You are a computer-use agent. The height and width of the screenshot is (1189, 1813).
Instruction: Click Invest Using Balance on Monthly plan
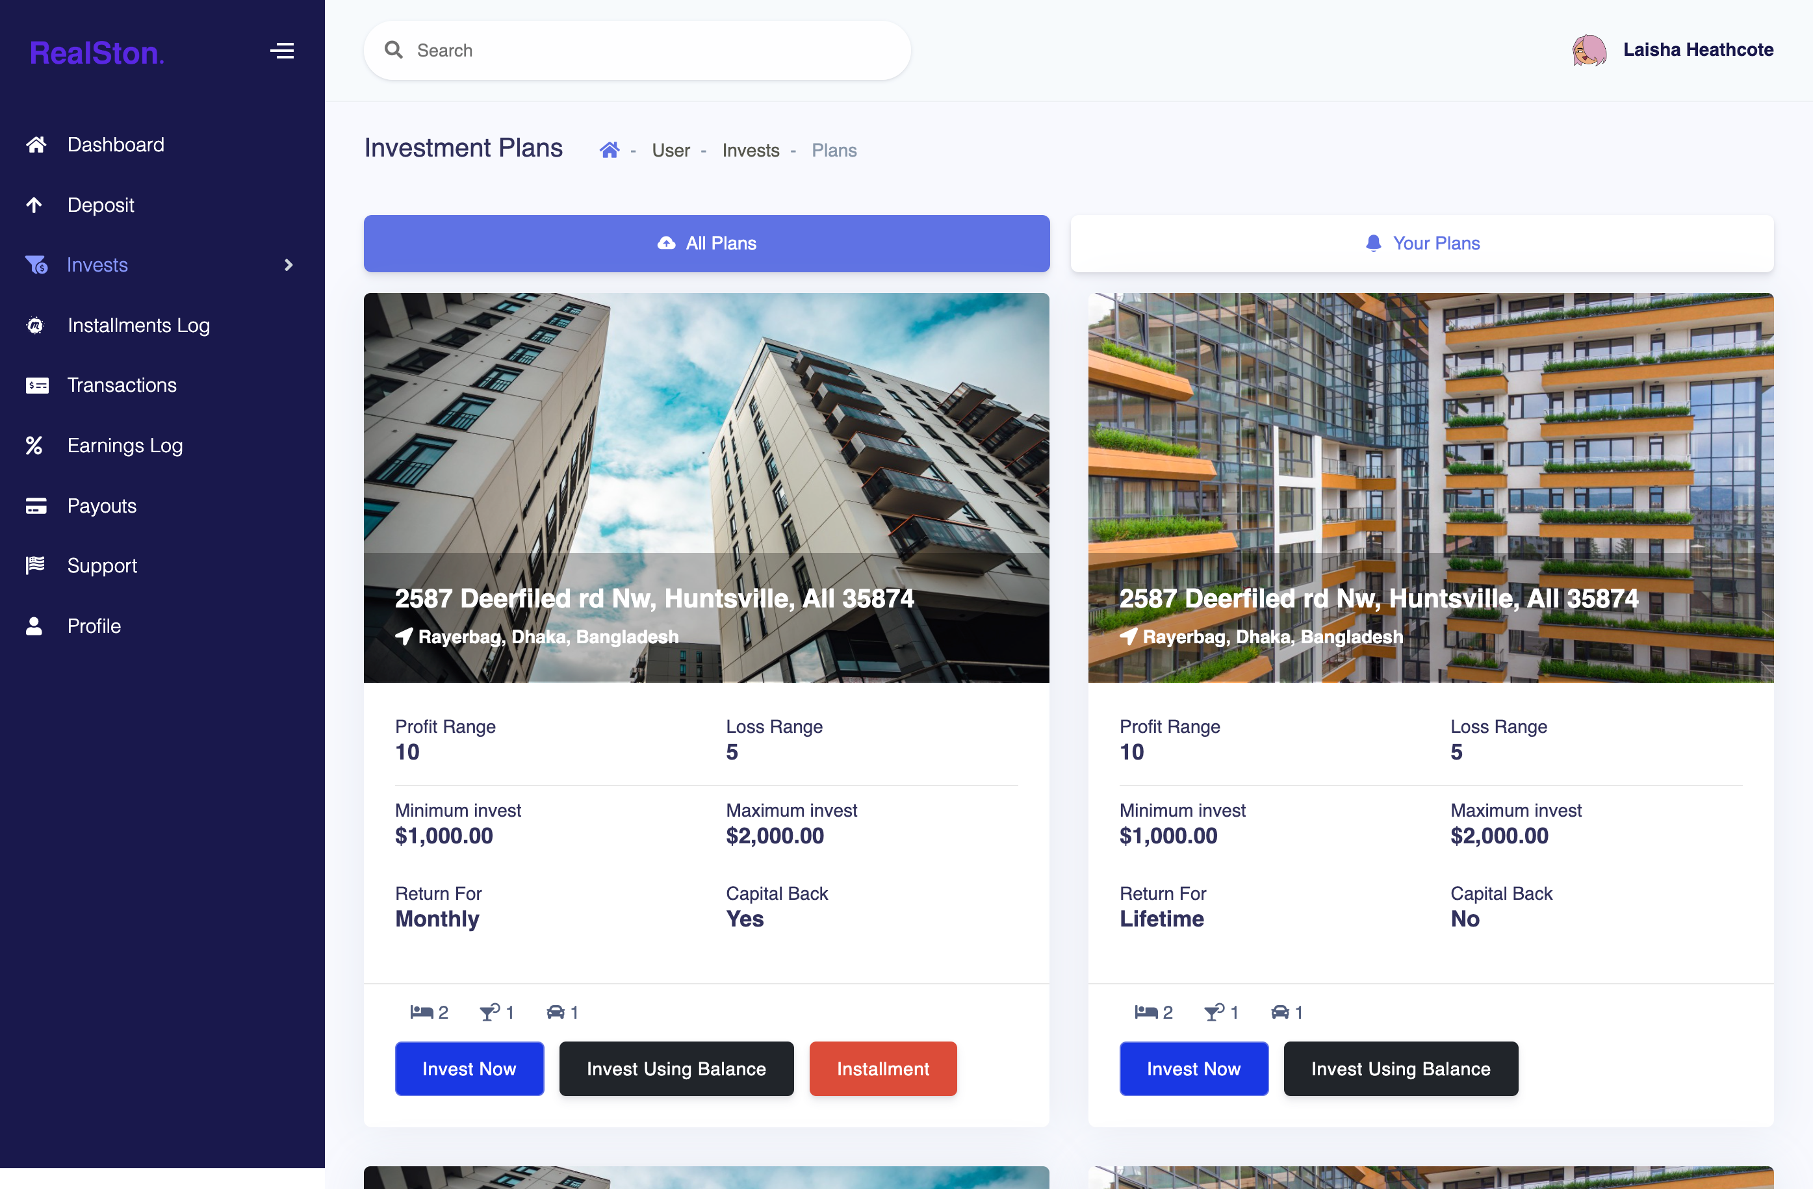pos(676,1069)
